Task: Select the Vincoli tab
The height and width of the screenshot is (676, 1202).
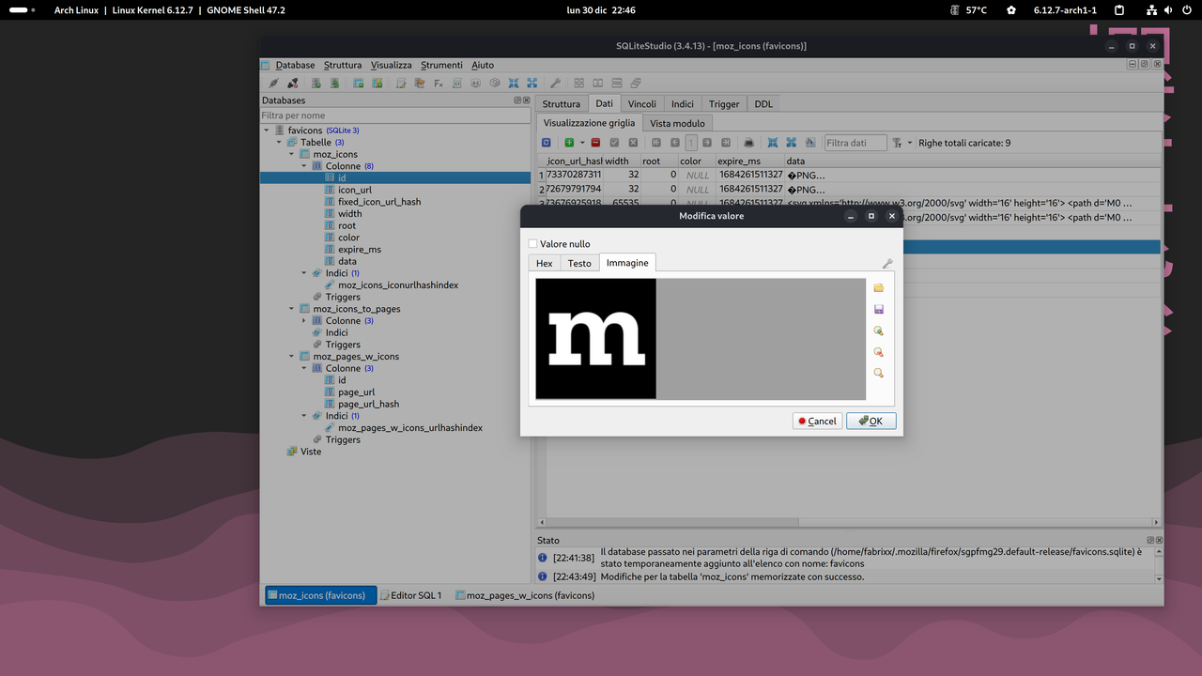Action: pyautogui.click(x=642, y=104)
